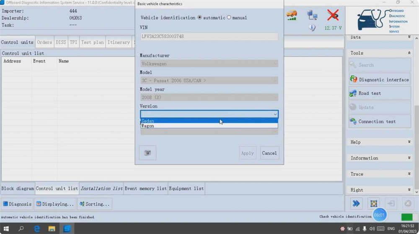Click the Displaying... button
419x234 pixels.
55,204
